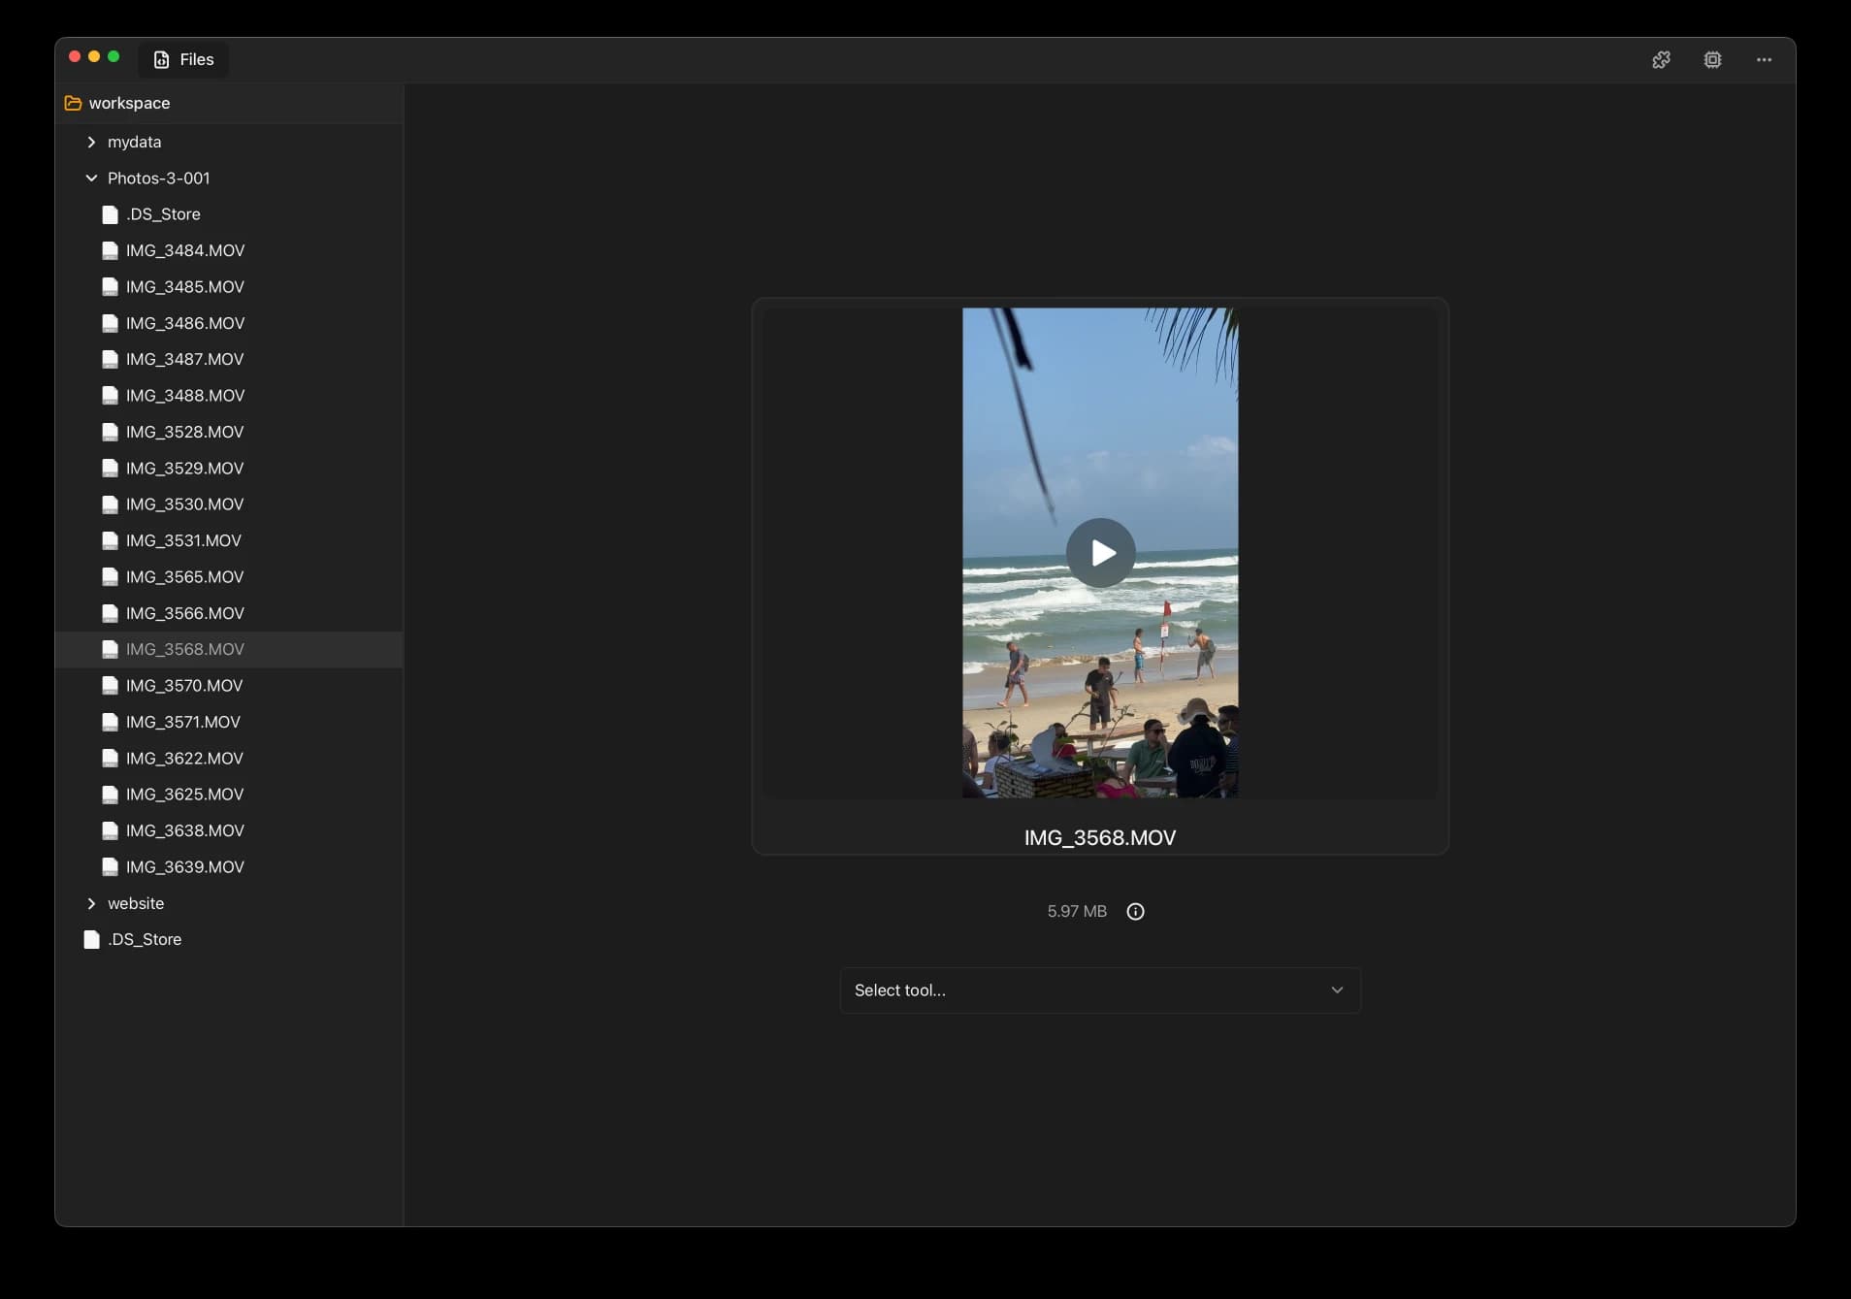Collapse the Photos-3-001 folder
The image size is (1851, 1299).
[91, 178]
